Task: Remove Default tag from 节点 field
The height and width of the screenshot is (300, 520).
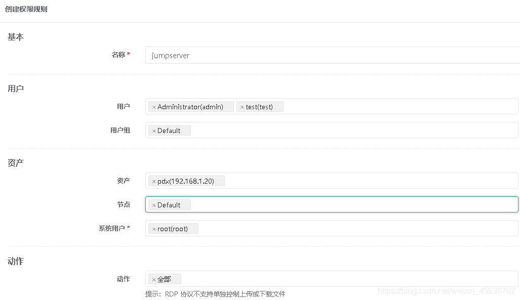Action: 154,205
